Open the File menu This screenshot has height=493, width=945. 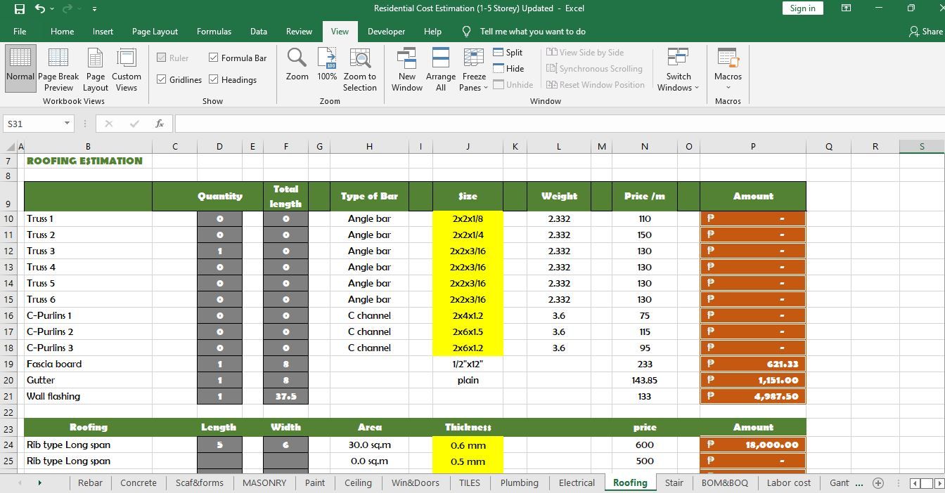20,32
